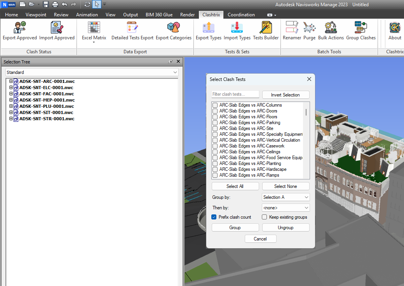This screenshot has width=404, height=286.
Task: Check ARC-Slab Edges vs ARC-Ceilings
Action: tap(215, 152)
